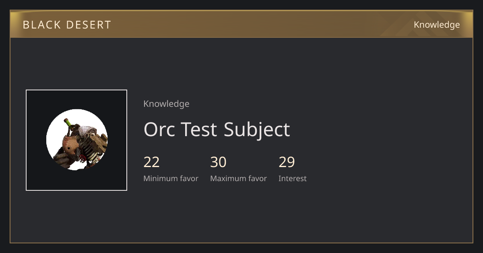
Task: Click the minimum favor value 22
Action: click(x=151, y=162)
